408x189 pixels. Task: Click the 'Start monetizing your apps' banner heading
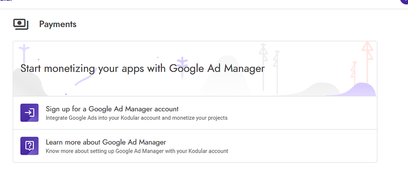(143, 69)
